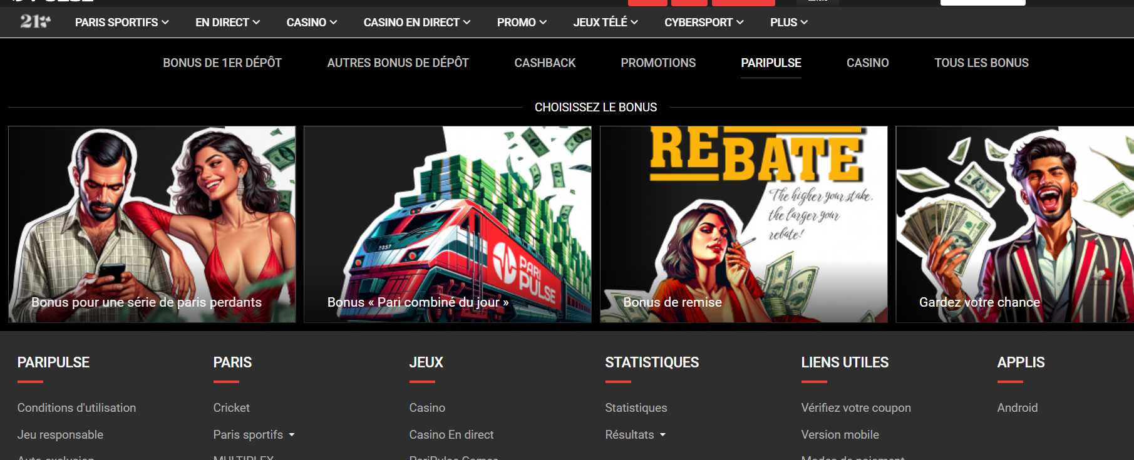Expand the Casino En Direct menu

click(416, 23)
